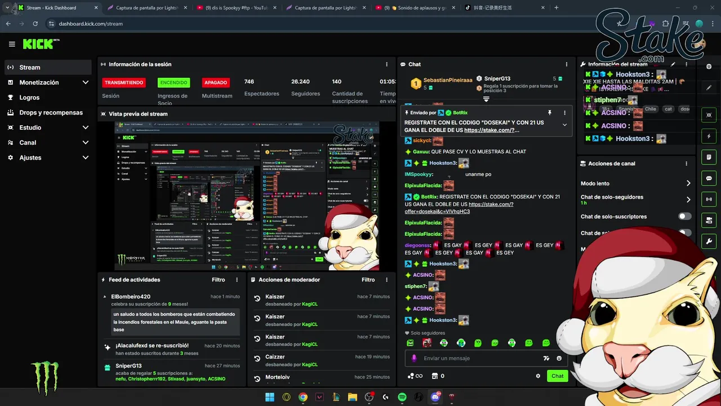
Task: Open Feed de actividades three-dot menu
Action: (237, 280)
